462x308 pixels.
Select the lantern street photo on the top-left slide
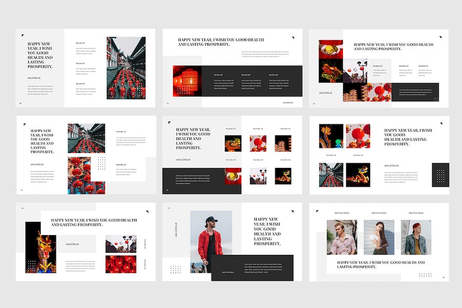126,68
